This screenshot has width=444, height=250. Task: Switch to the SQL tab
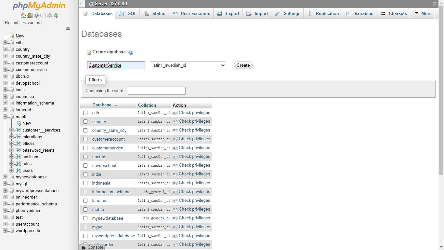pyautogui.click(x=128, y=14)
